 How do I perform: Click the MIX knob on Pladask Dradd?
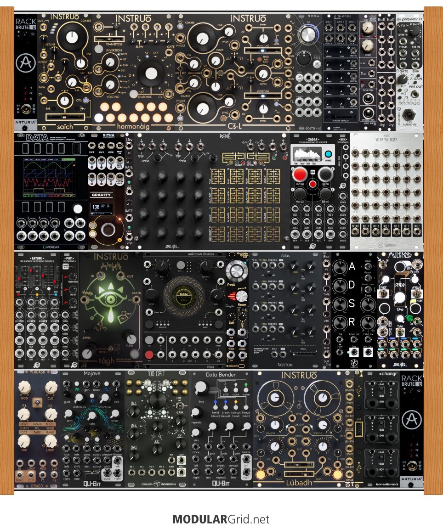(x=24, y=441)
